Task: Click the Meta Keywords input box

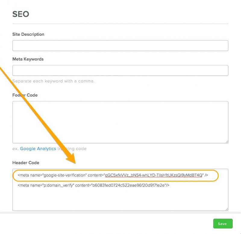Action: pyautogui.click(x=120, y=70)
